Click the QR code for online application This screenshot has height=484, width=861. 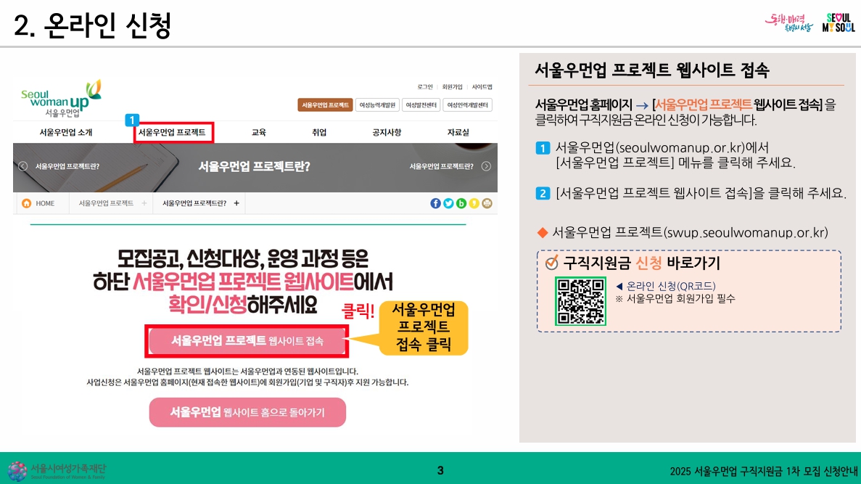coord(580,302)
